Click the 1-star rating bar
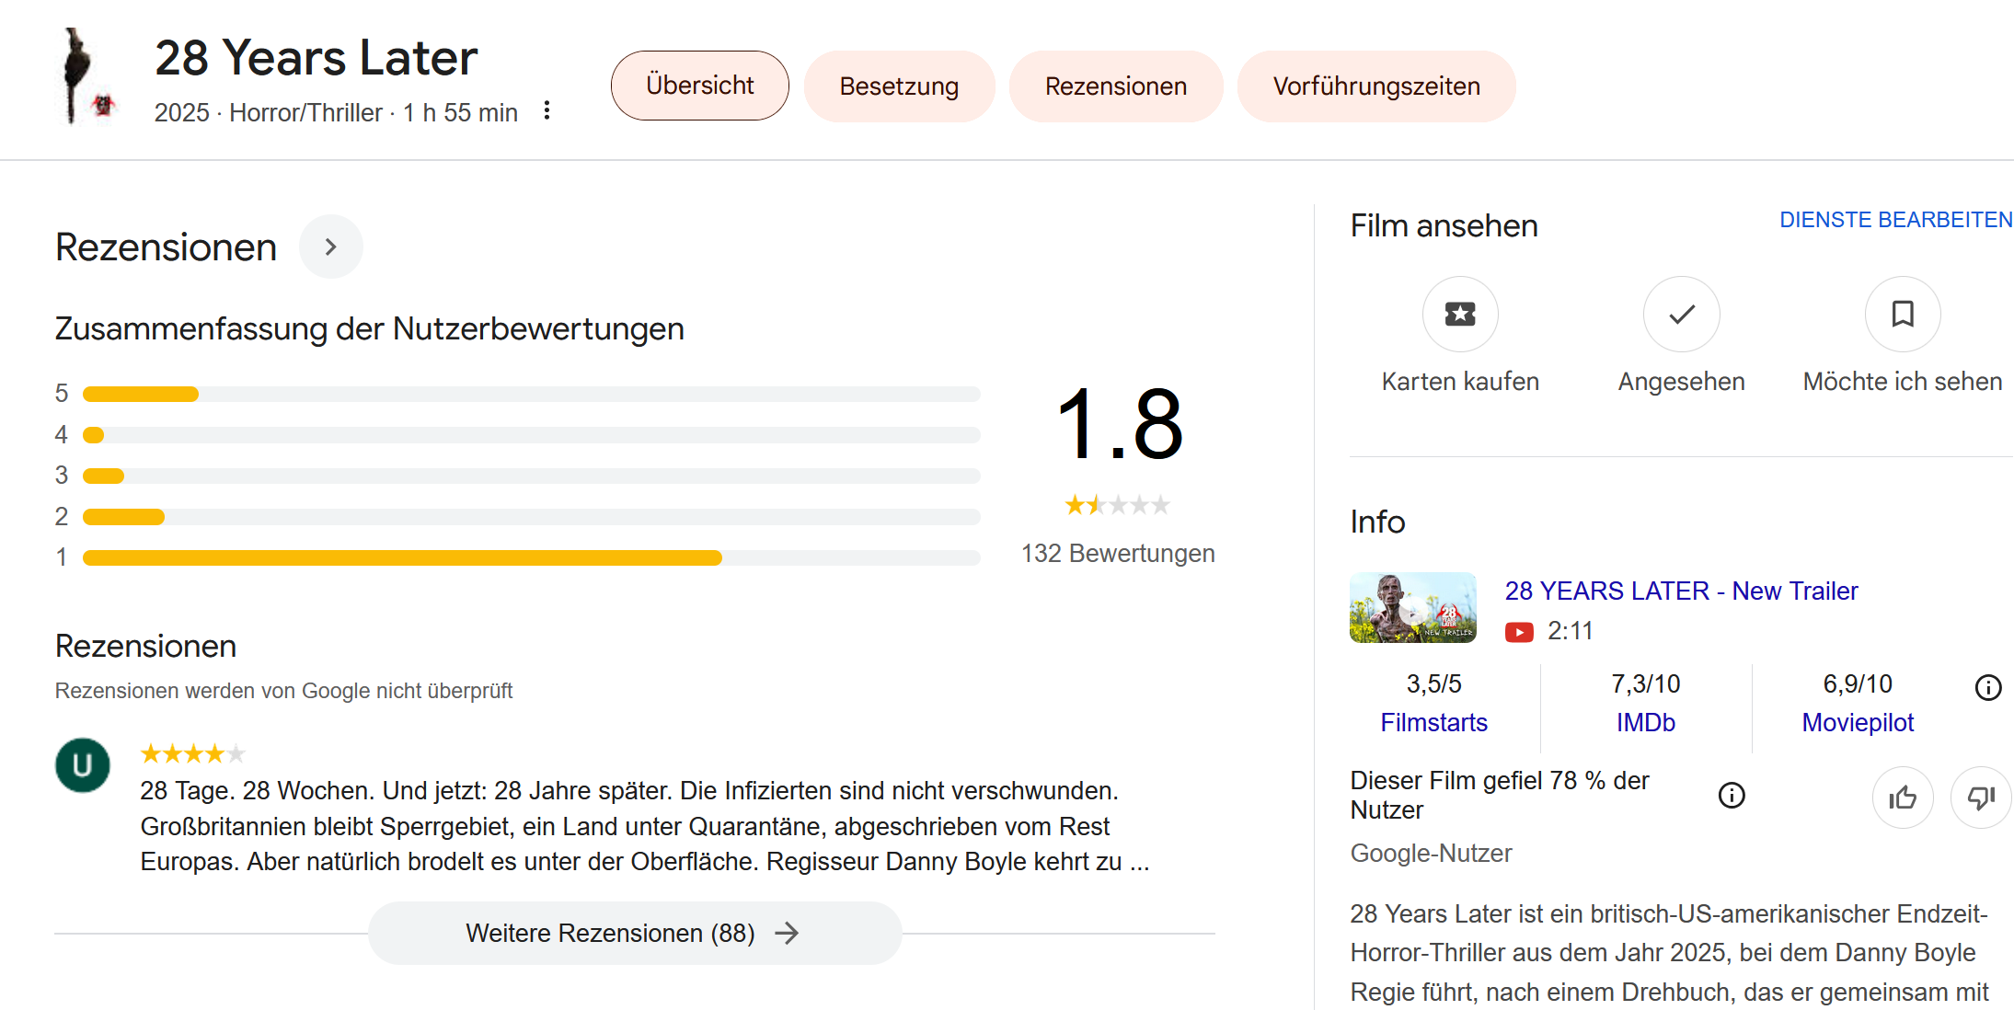The image size is (2014, 1010). pos(531,557)
